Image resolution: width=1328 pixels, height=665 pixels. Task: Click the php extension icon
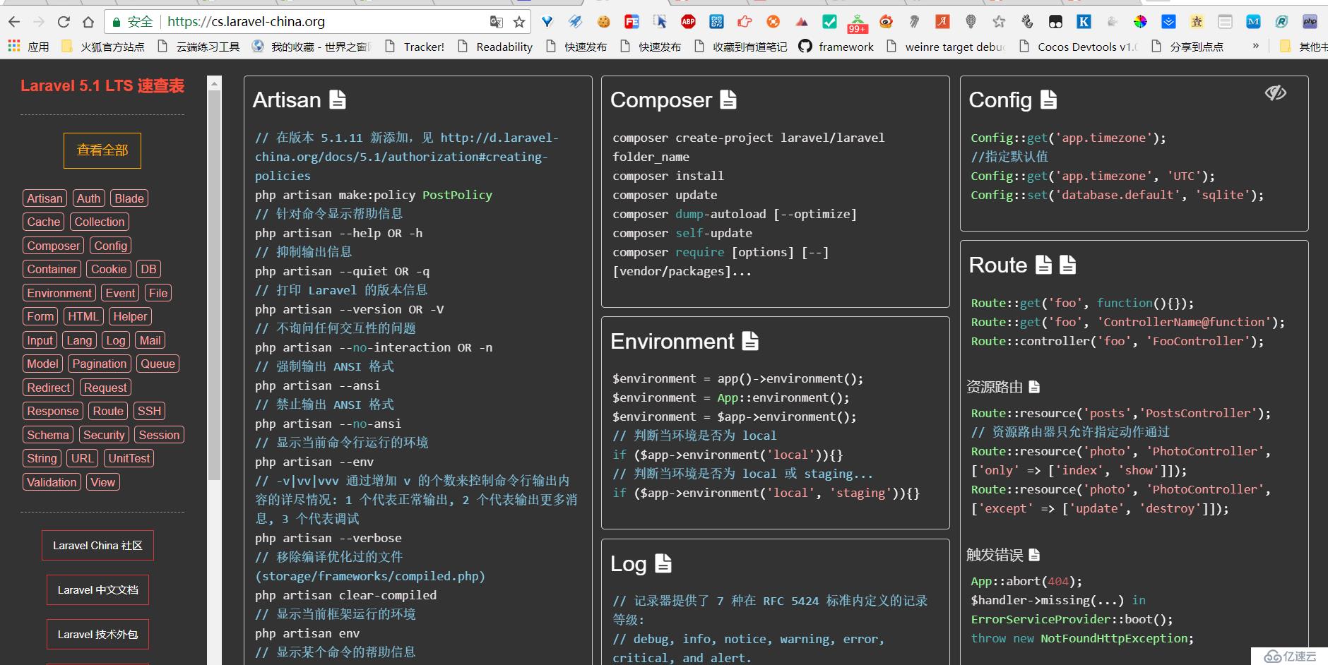(x=1310, y=22)
